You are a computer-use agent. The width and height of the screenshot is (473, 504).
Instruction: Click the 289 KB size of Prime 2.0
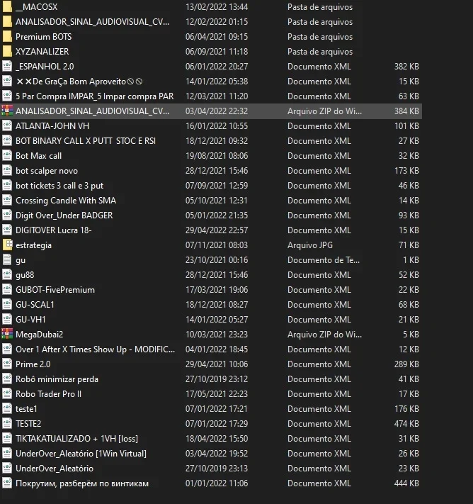(406, 364)
